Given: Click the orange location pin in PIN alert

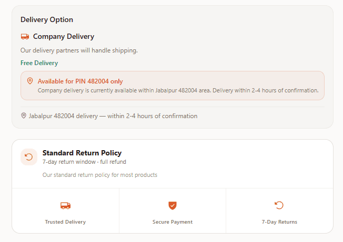Looking at the screenshot, I should click(30, 81).
